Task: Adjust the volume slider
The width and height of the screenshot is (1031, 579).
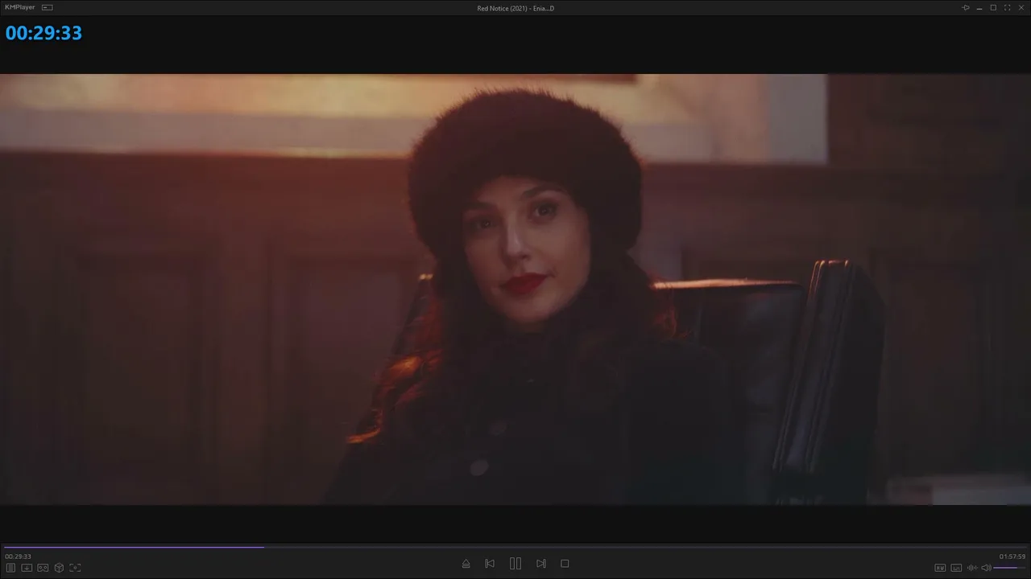Action: point(1010,568)
